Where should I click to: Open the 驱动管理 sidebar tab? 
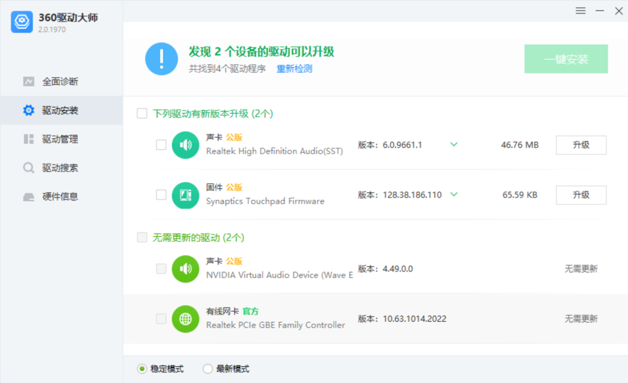pyautogui.click(x=62, y=139)
